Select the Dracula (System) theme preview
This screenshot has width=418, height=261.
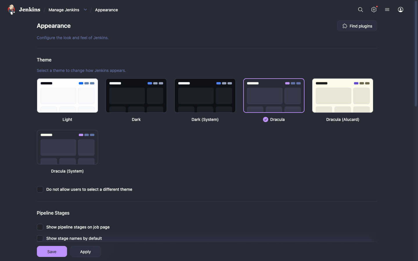(67, 147)
